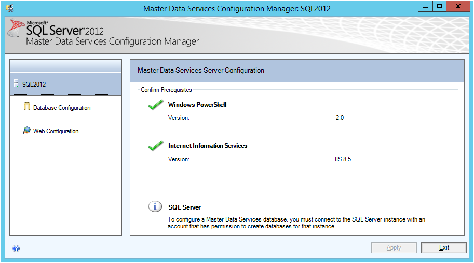474x263 pixels.
Task: Click the Windows PowerShell heading
Action: coord(197,105)
